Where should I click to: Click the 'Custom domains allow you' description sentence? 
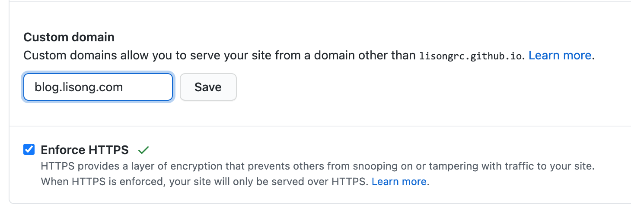click(309, 56)
